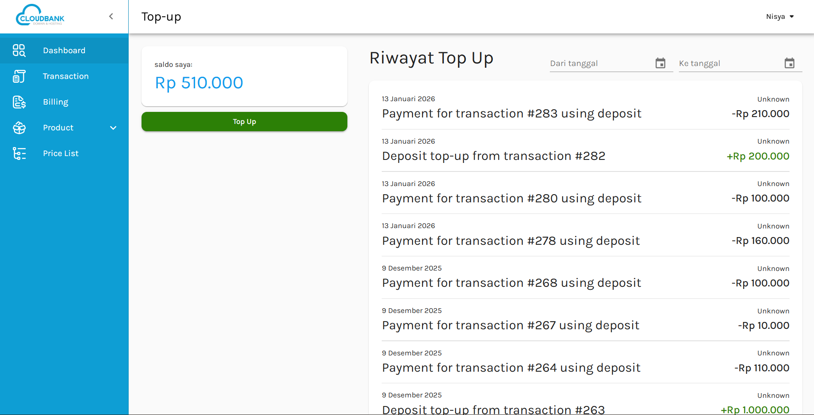Focus the Dari tanggal date field

pos(600,63)
